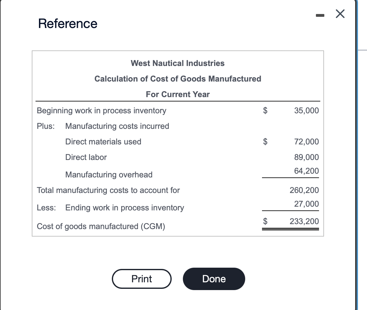Click the Ending work in process inventory label
The width and height of the screenshot is (367, 310).
[x=125, y=208]
